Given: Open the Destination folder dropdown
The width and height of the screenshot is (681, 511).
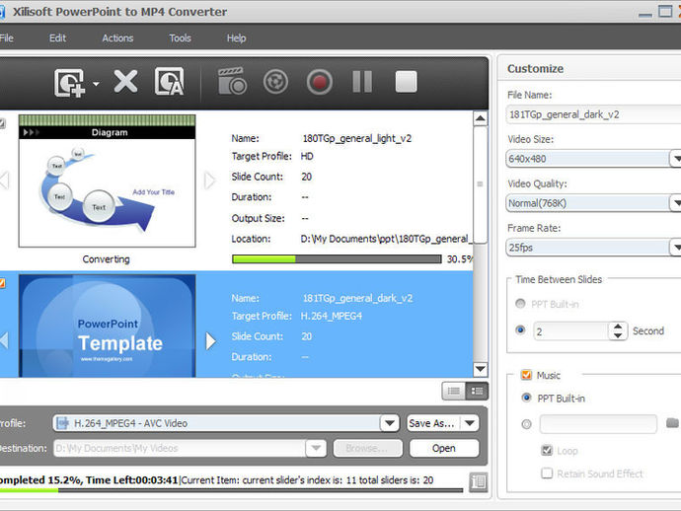Looking at the screenshot, I should (x=316, y=448).
